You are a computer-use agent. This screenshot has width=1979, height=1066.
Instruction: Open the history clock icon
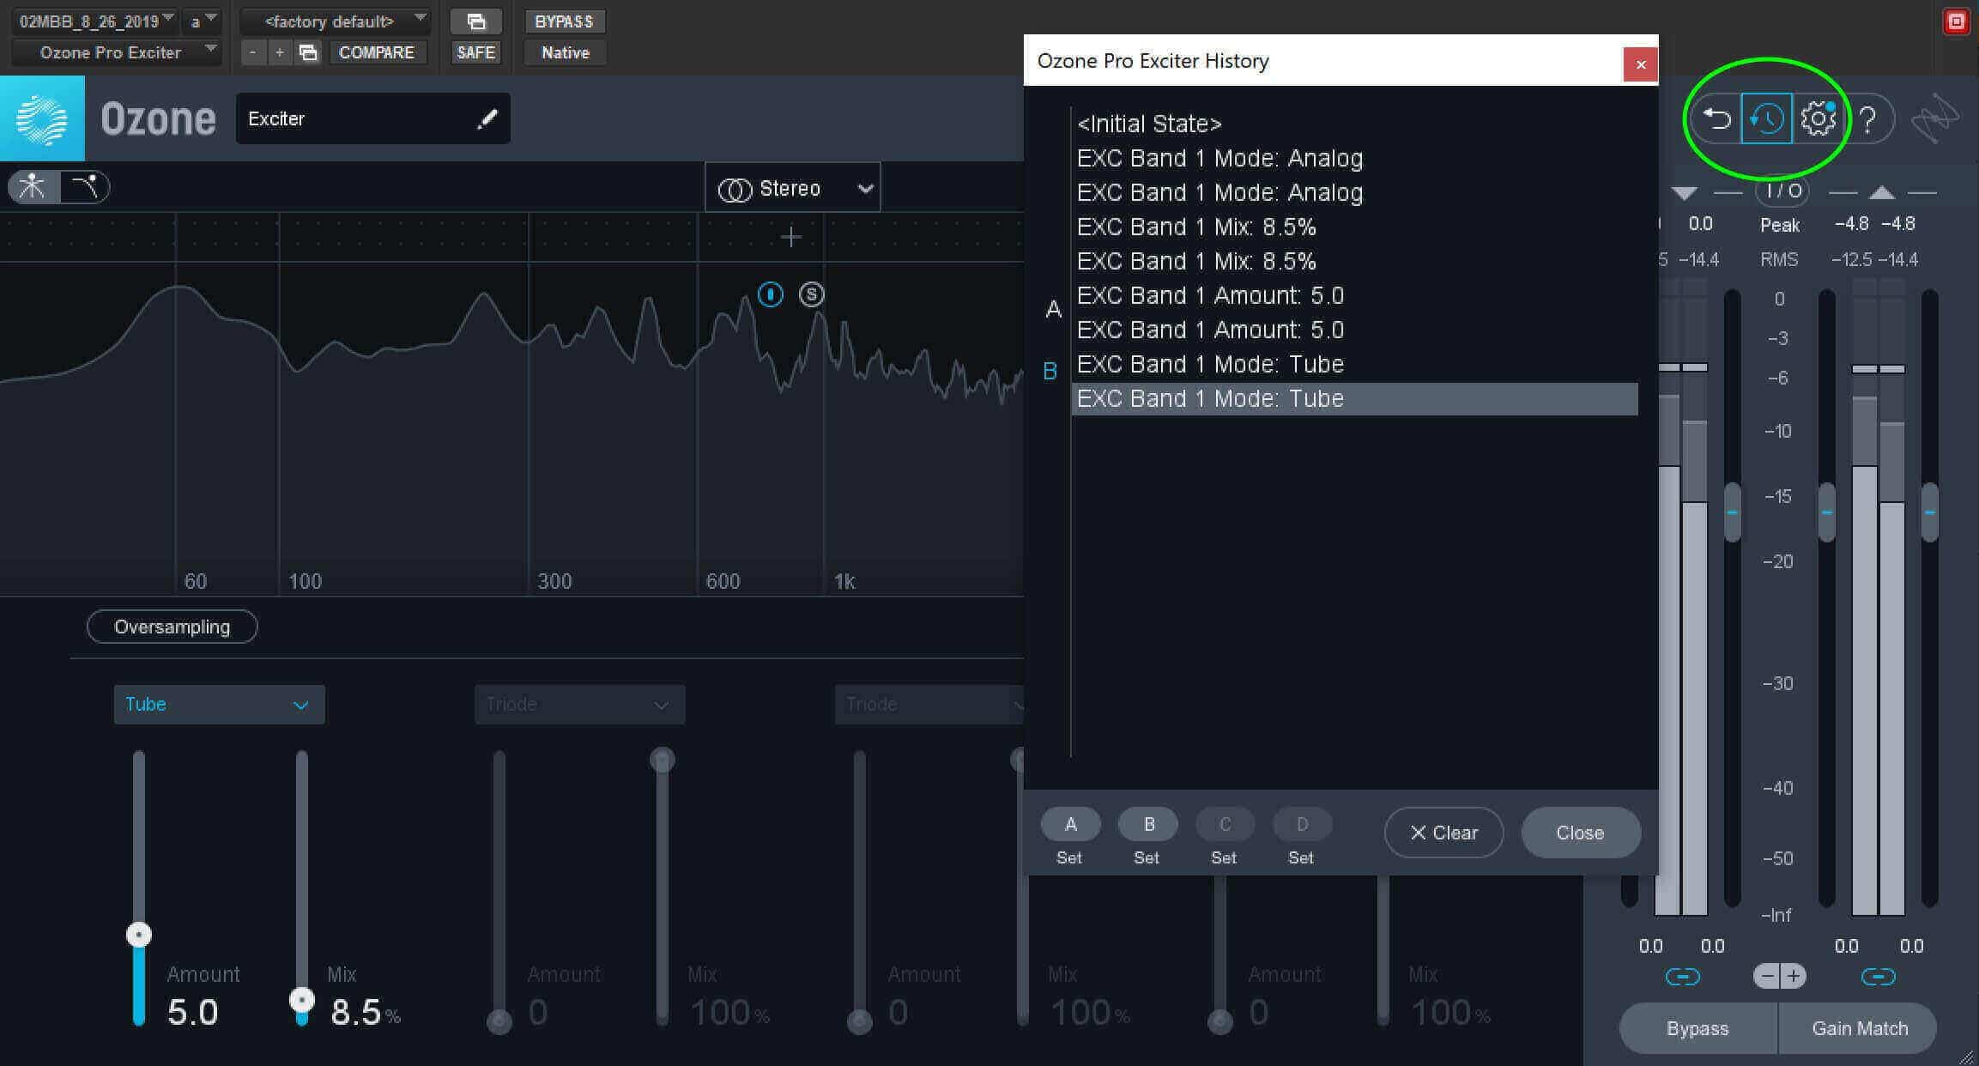[1766, 118]
